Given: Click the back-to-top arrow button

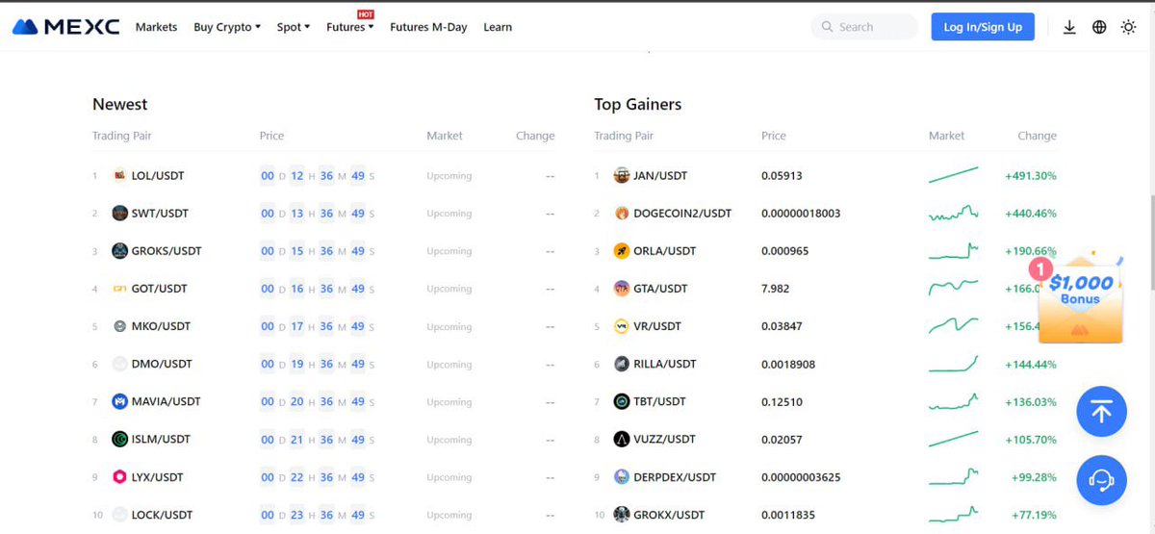Looking at the screenshot, I should (x=1101, y=412).
